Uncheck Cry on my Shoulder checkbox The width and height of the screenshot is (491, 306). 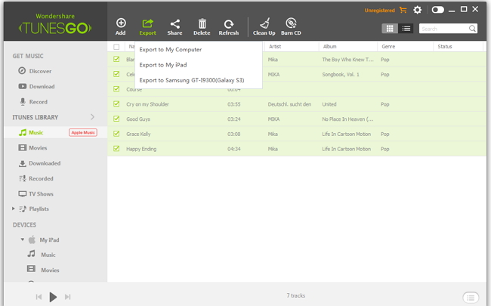coord(116,104)
